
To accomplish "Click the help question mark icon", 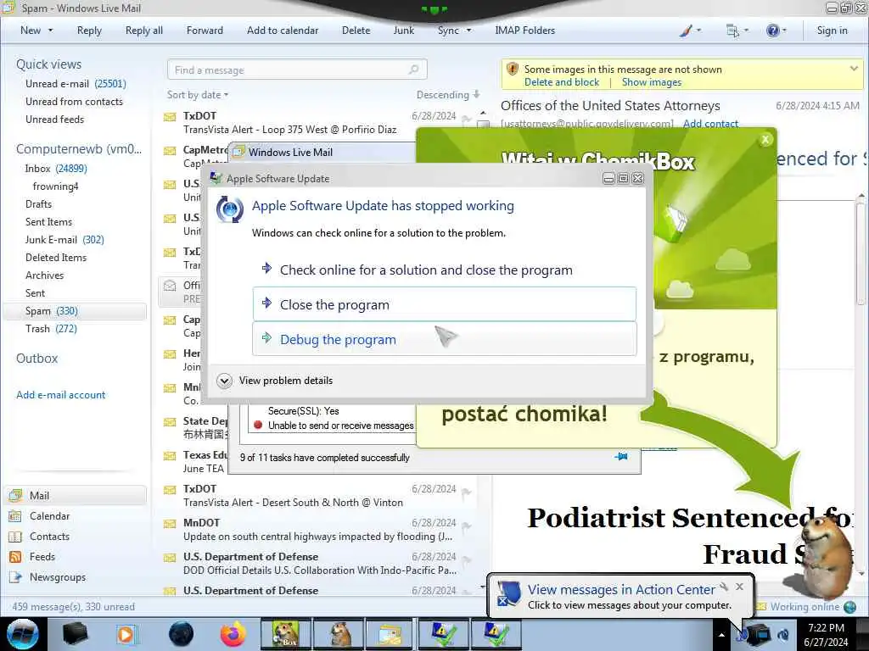I will click(772, 31).
